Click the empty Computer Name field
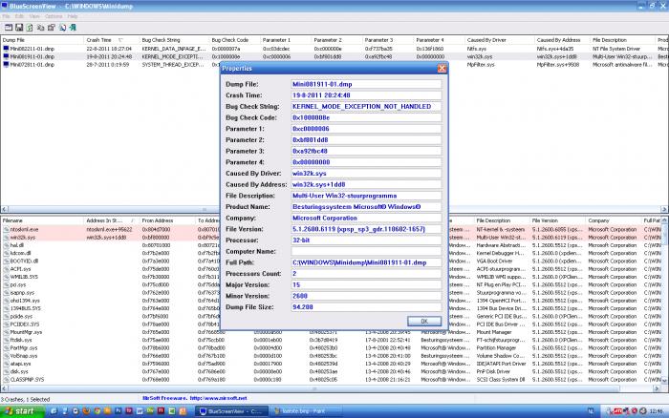 (366, 251)
